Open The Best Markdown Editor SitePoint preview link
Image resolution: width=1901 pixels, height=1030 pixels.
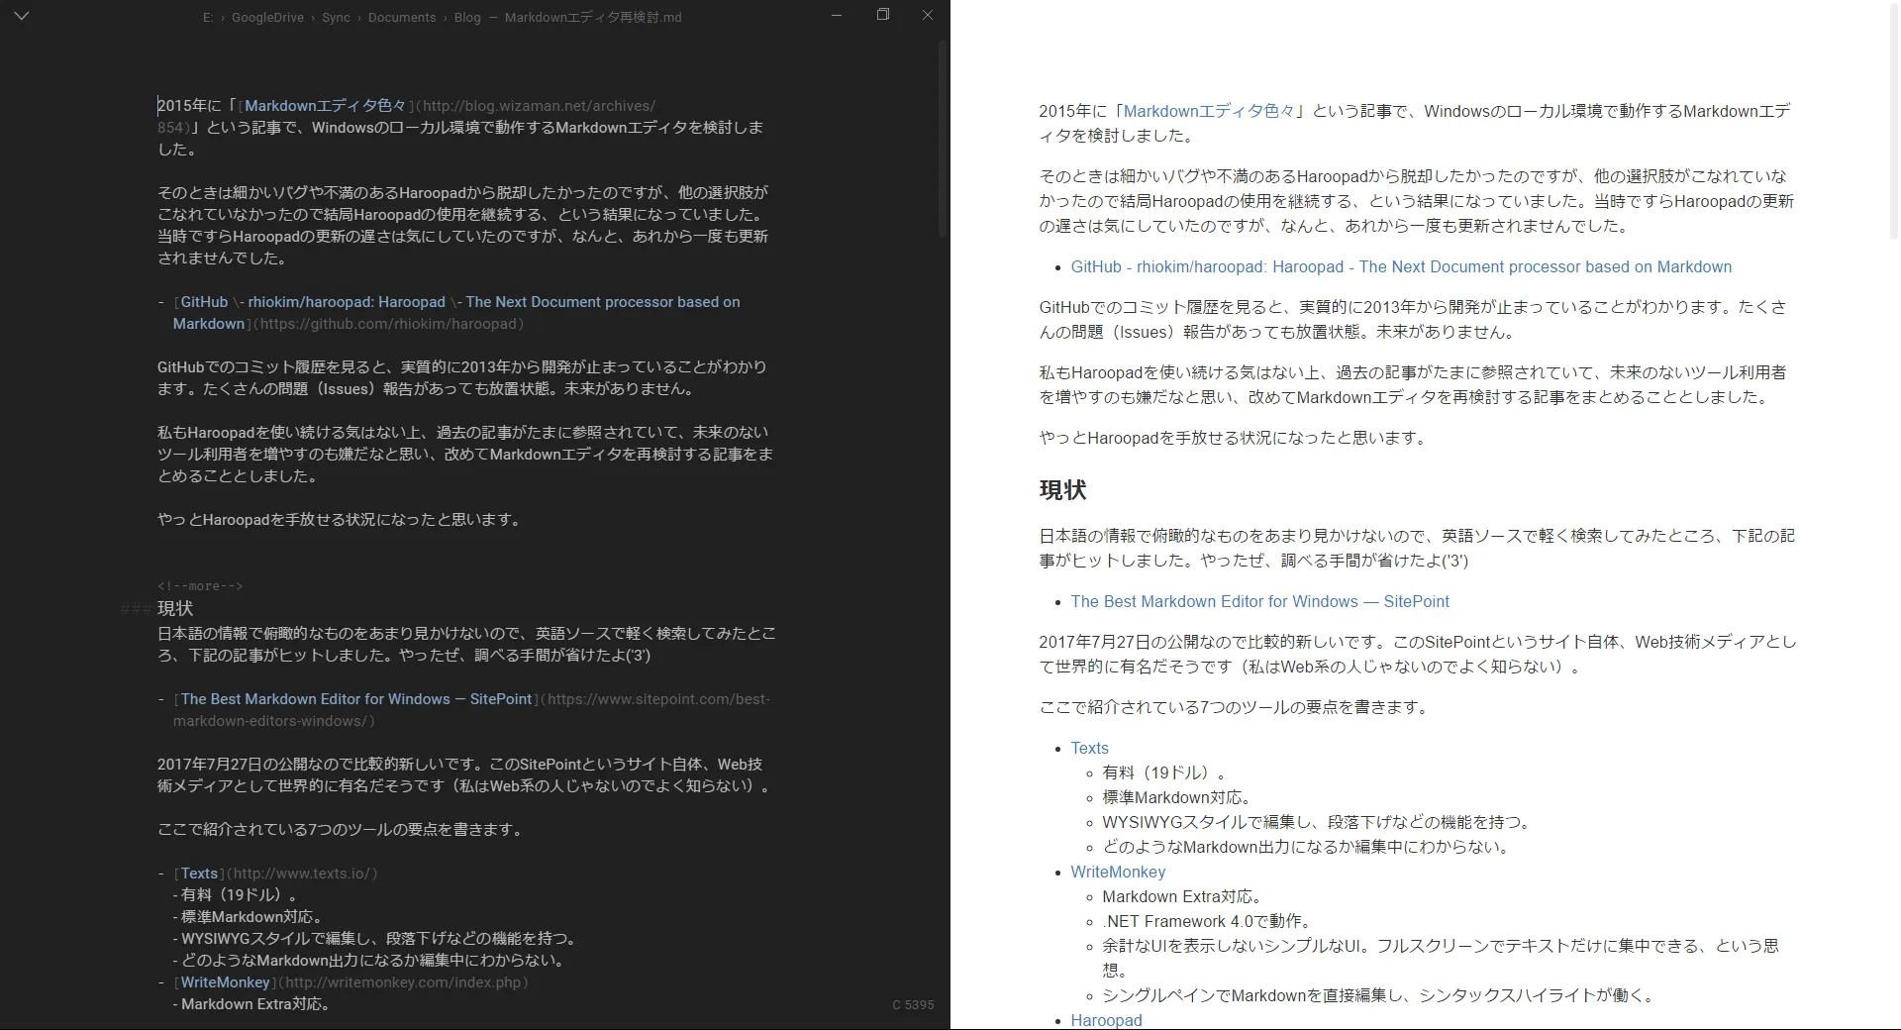tap(1259, 602)
